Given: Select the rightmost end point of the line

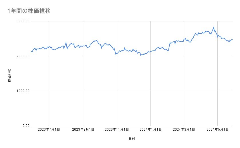Looking at the screenshot, I should coord(232,39).
